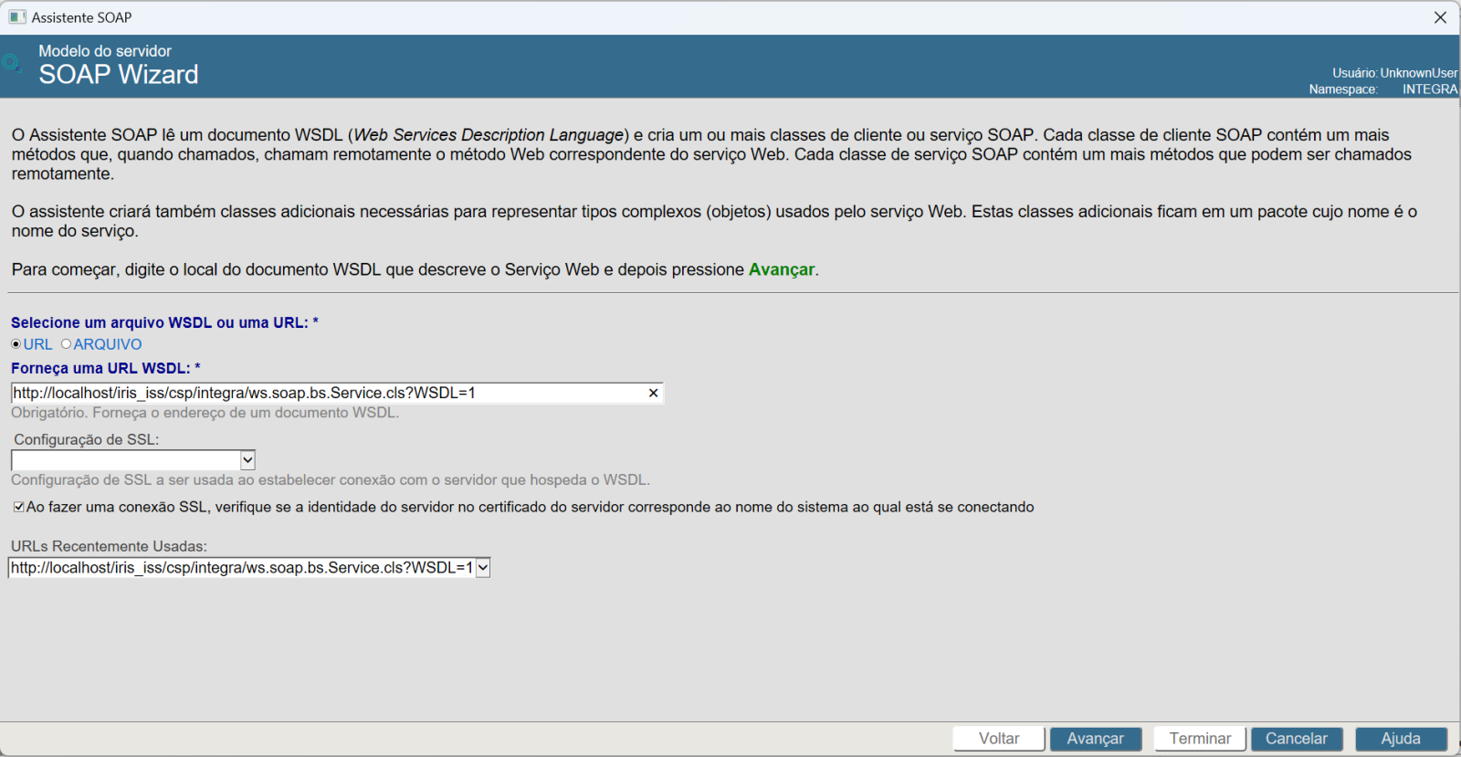Close the Assistente SOAP window
The image size is (1461, 757).
(x=1440, y=17)
